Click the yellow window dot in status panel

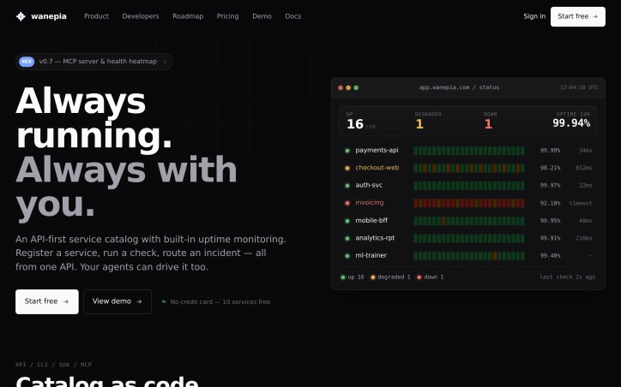348,87
